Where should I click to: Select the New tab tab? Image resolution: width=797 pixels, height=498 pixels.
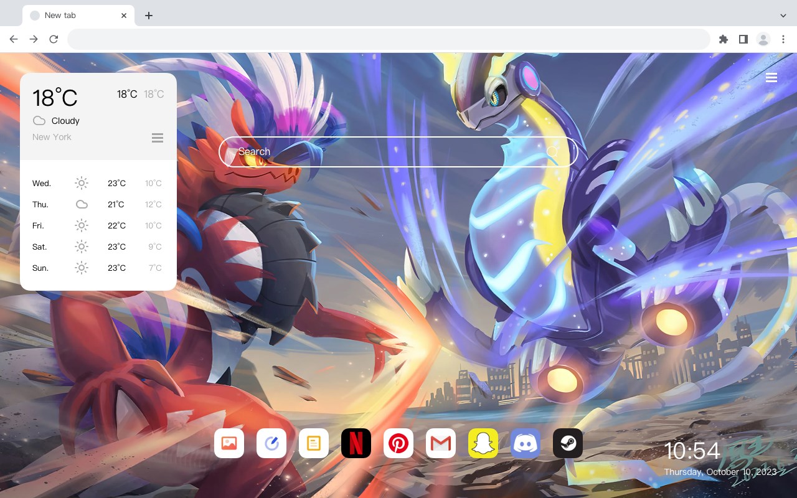pos(78,16)
